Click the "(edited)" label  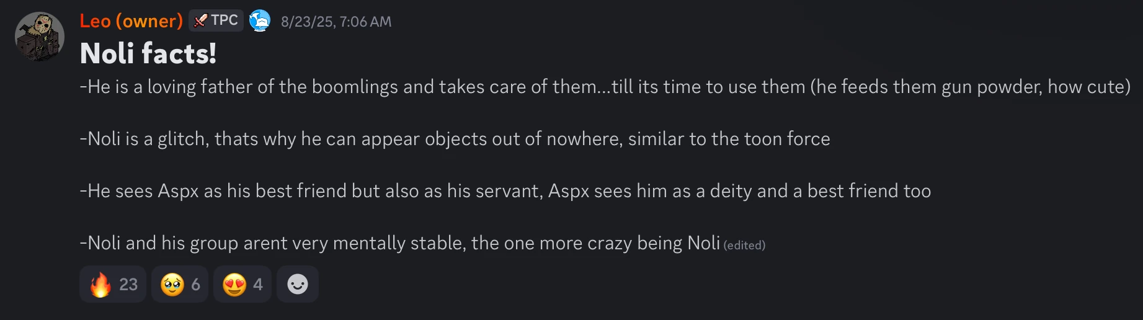[x=744, y=246]
